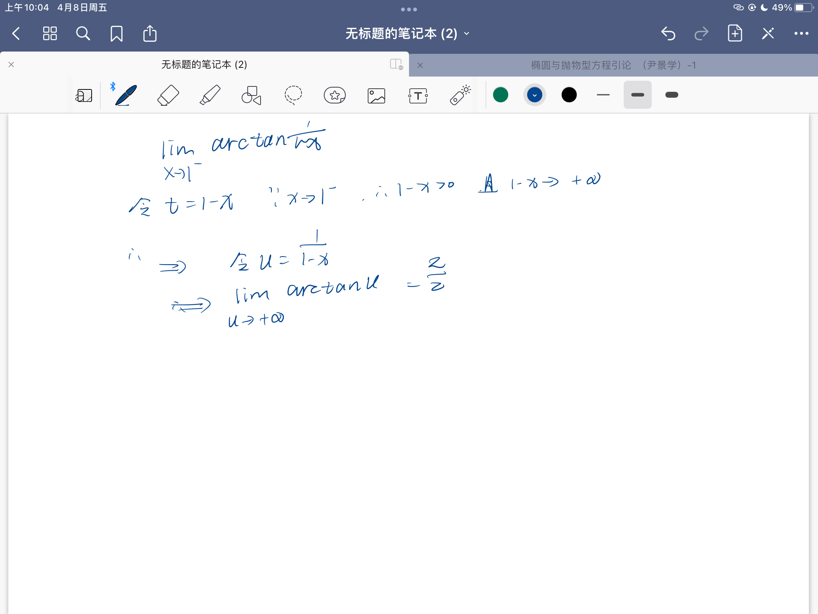The height and width of the screenshot is (614, 818).
Task: Go back to the library
Action: click(16, 34)
